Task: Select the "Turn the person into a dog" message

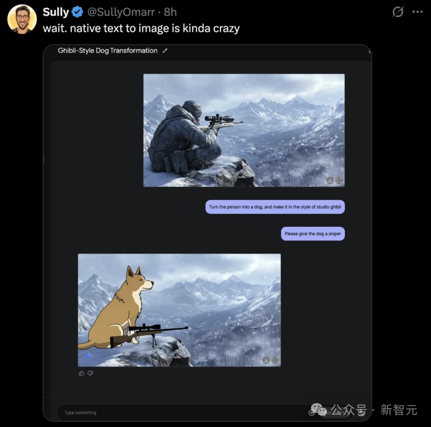Action: click(275, 207)
